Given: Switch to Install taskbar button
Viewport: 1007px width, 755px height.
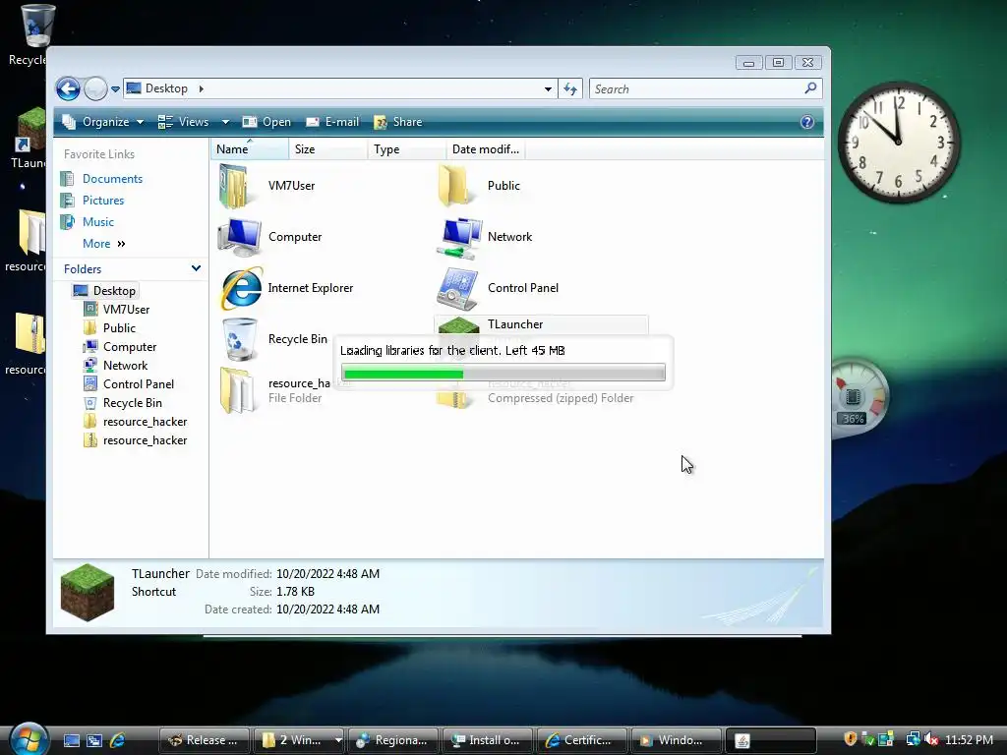Looking at the screenshot, I should [x=488, y=740].
